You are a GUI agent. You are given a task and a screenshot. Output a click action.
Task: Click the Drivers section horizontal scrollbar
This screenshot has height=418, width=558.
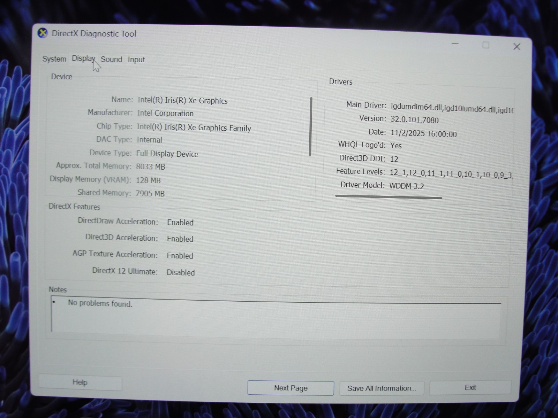(389, 197)
